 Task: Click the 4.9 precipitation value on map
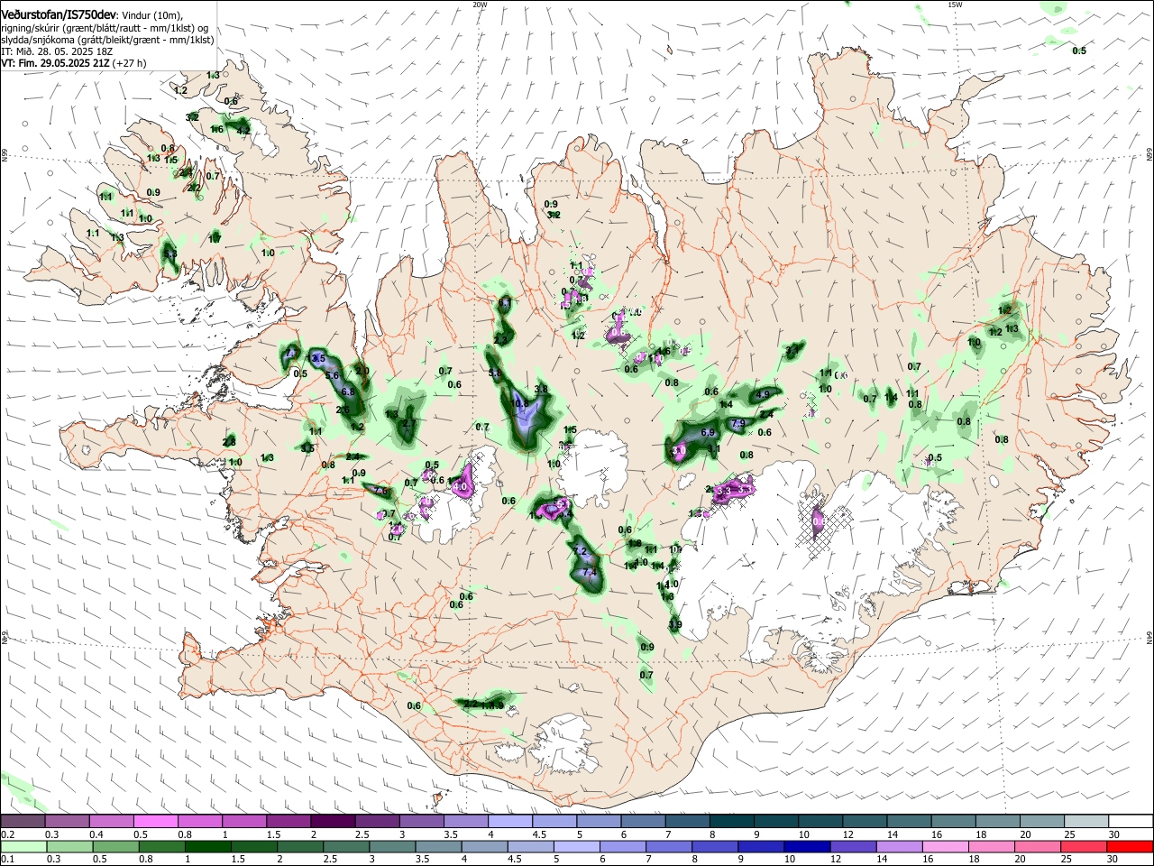[763, 394]
